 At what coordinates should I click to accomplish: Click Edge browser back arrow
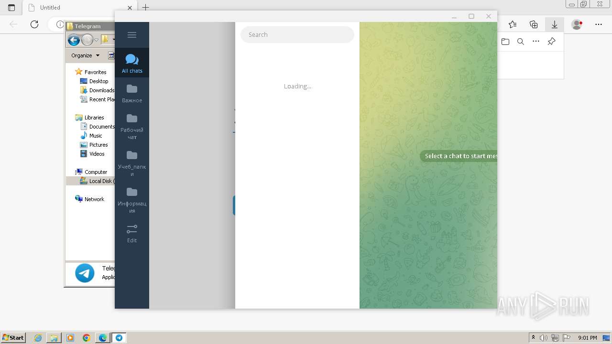13,24
